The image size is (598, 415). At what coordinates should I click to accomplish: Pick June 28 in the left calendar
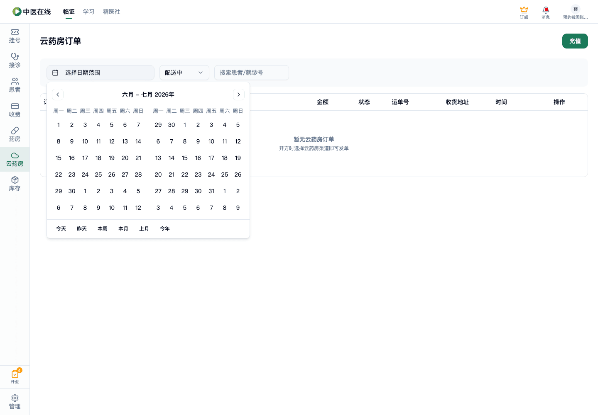pyautogui.click(x=138, y=175)
